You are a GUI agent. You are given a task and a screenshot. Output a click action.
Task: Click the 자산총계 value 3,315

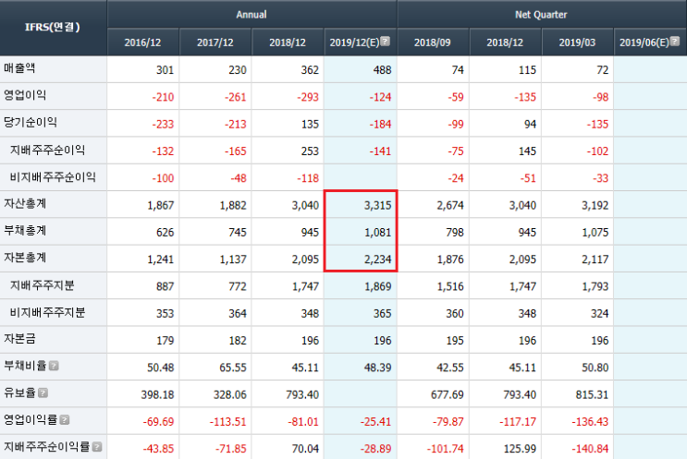(377, 206)
